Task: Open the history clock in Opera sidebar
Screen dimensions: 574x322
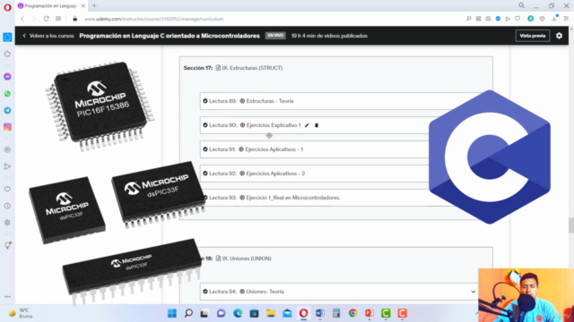Action: [x=7, y=206]
